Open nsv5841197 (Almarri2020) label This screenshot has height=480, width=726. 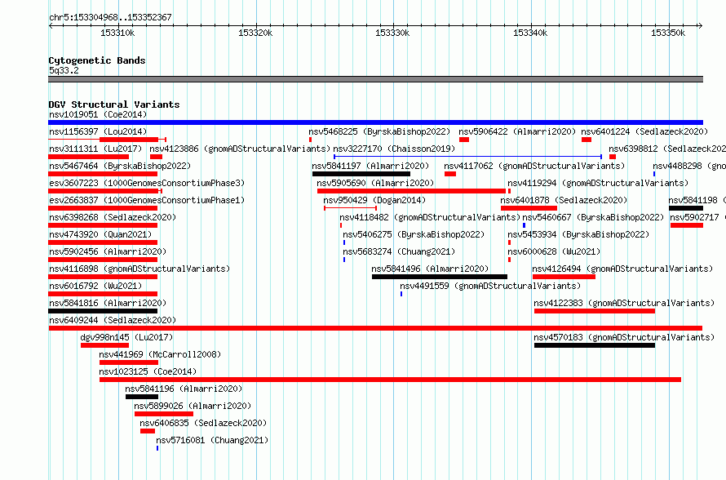coord(370,166)
